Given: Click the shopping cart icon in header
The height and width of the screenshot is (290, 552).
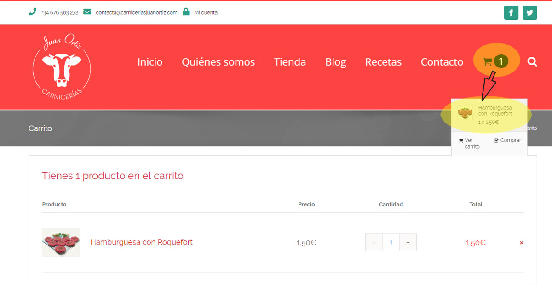Looking at the screenshot, I should pos(488,61).
